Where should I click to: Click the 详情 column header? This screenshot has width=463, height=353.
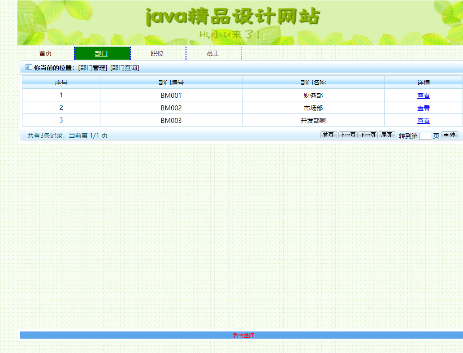click(424, 83)
